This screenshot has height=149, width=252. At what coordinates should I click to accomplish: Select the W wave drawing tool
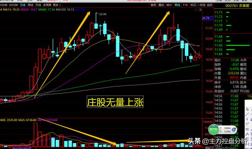(x=247, y=129)
